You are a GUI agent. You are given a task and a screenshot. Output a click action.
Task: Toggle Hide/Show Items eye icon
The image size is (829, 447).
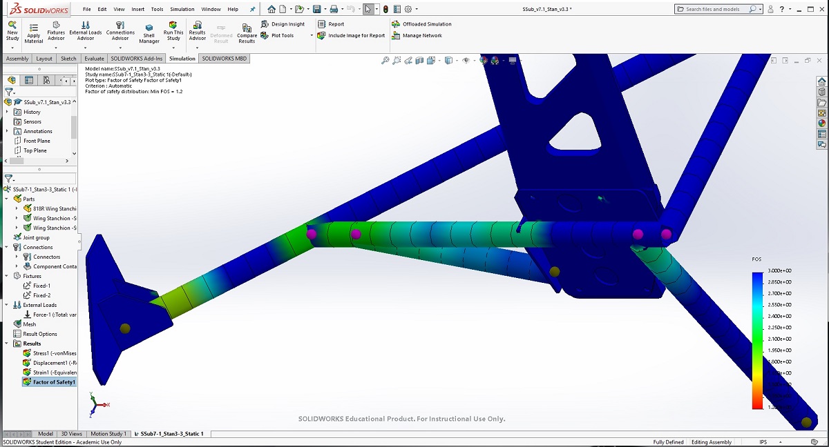[x=466, y=61]
